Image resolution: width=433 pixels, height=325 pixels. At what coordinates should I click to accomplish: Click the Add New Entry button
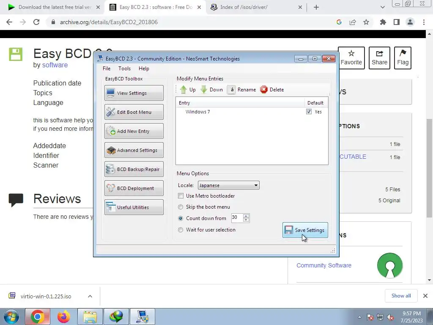[134, 131]
